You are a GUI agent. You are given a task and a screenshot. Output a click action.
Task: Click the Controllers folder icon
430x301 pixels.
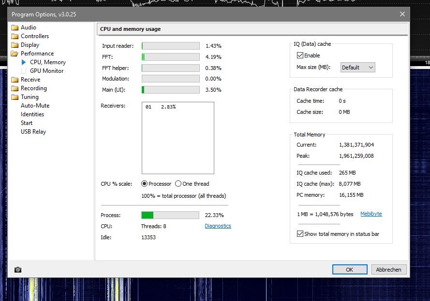(x=15, y=36)
